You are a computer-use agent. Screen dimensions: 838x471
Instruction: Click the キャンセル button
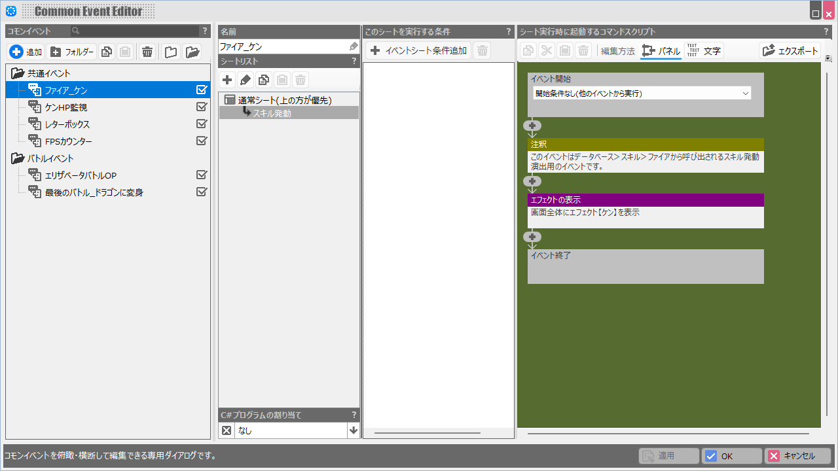click(x=798, y=456)
